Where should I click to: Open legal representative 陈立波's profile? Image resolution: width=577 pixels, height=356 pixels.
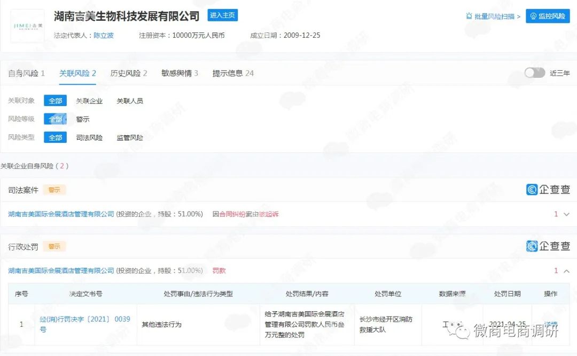click(x=104, y=36)
